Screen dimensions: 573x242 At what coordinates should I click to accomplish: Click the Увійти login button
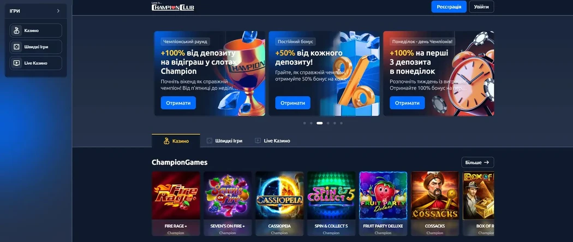pos(481,7)
